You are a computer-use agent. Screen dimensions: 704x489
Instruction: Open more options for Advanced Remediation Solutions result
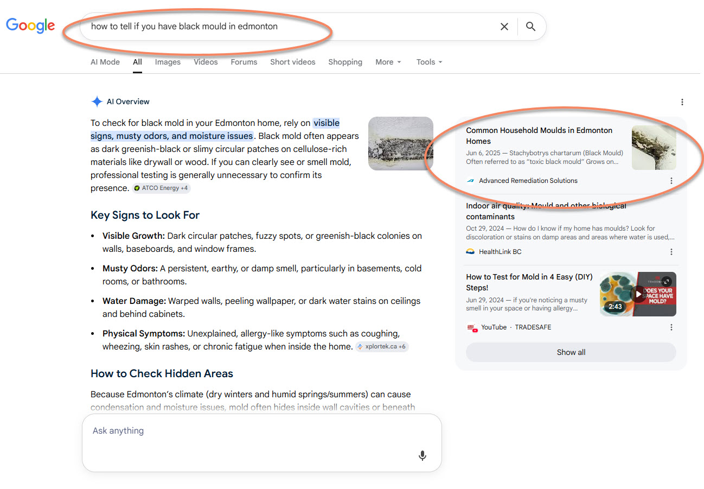click(671, 181)
